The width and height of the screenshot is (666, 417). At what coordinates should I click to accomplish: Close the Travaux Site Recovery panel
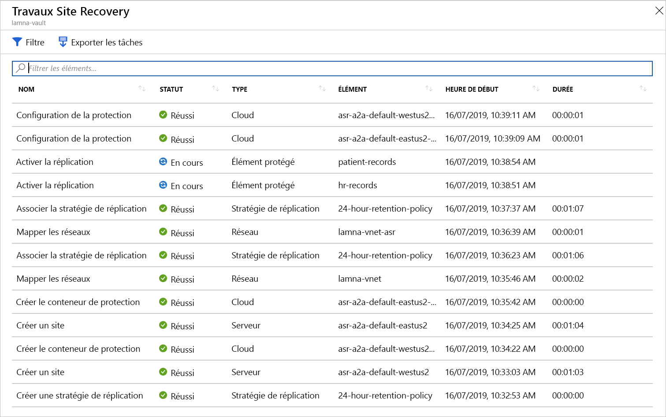point(659,11)
